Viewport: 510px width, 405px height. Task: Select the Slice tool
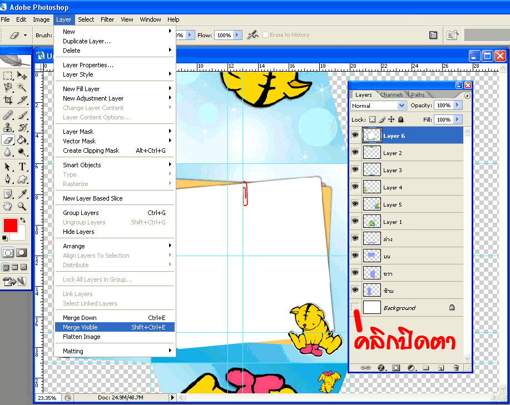pyautogui.click(x=22, y=99)
